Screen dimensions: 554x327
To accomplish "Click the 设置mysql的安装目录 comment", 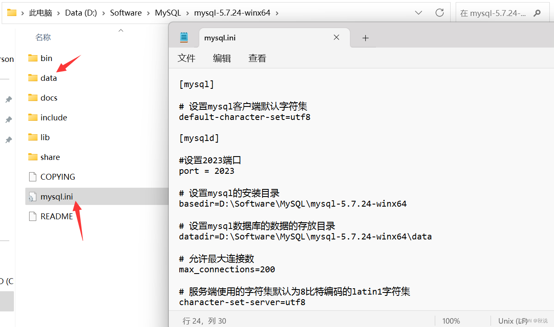I will [x=229, y=193].
